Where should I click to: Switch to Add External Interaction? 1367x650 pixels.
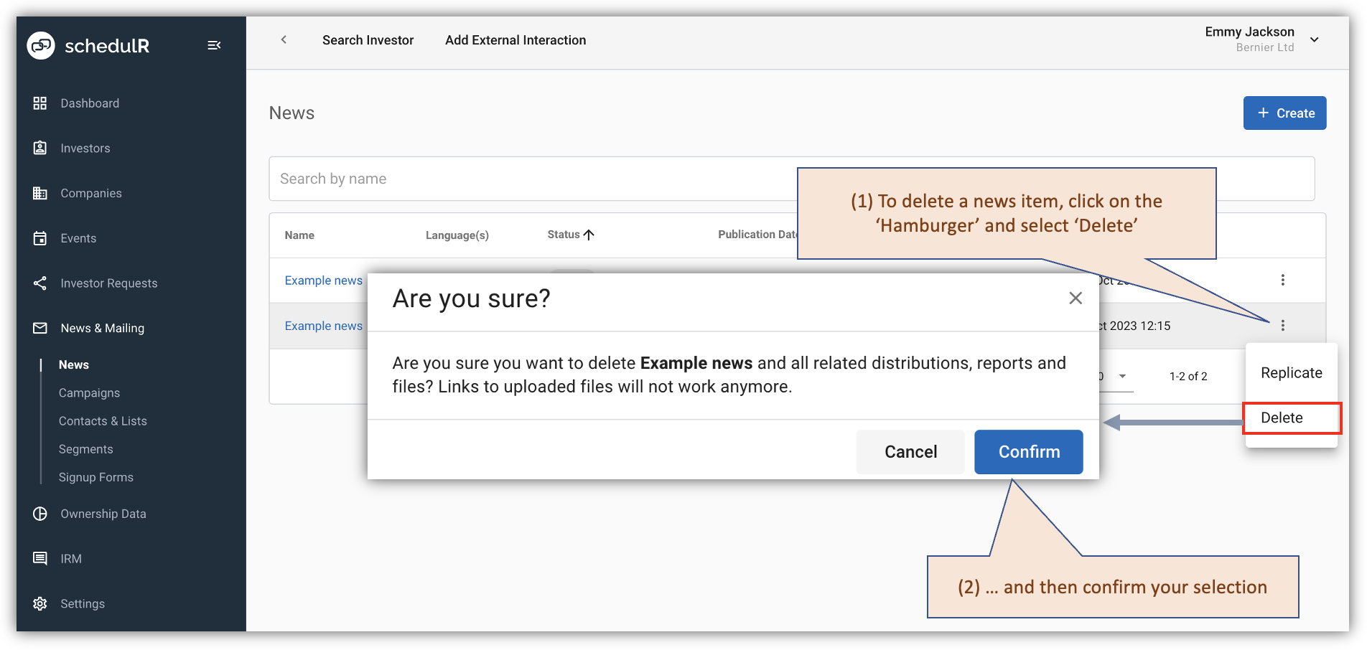pos(515,39)
